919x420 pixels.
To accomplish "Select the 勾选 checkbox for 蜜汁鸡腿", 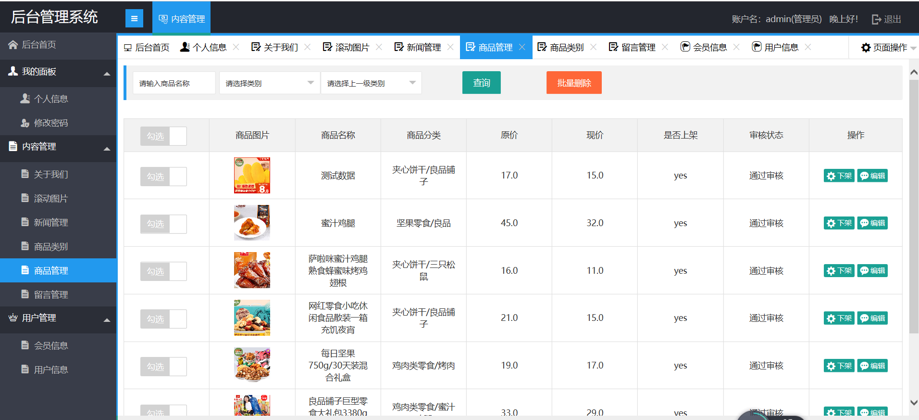I will [163, 224].
